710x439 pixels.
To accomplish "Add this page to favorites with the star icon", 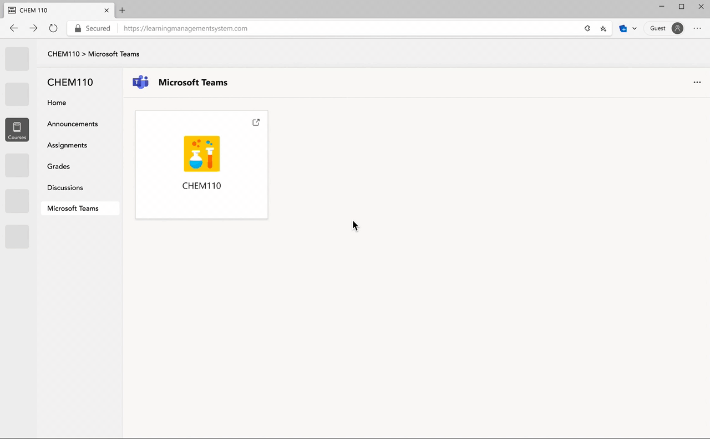I will click(x=603, y=28).
